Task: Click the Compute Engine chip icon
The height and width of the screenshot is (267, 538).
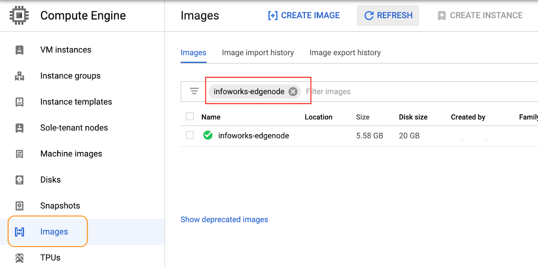Action: click(x=19, y=15)
